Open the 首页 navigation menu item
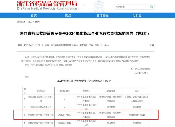175x127 pixels. point(34,15)
